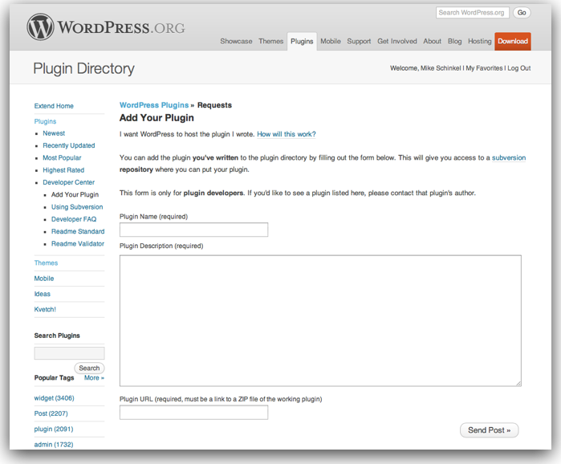
Task: Open Get Involved navigation item
Action: coord(397,41)
